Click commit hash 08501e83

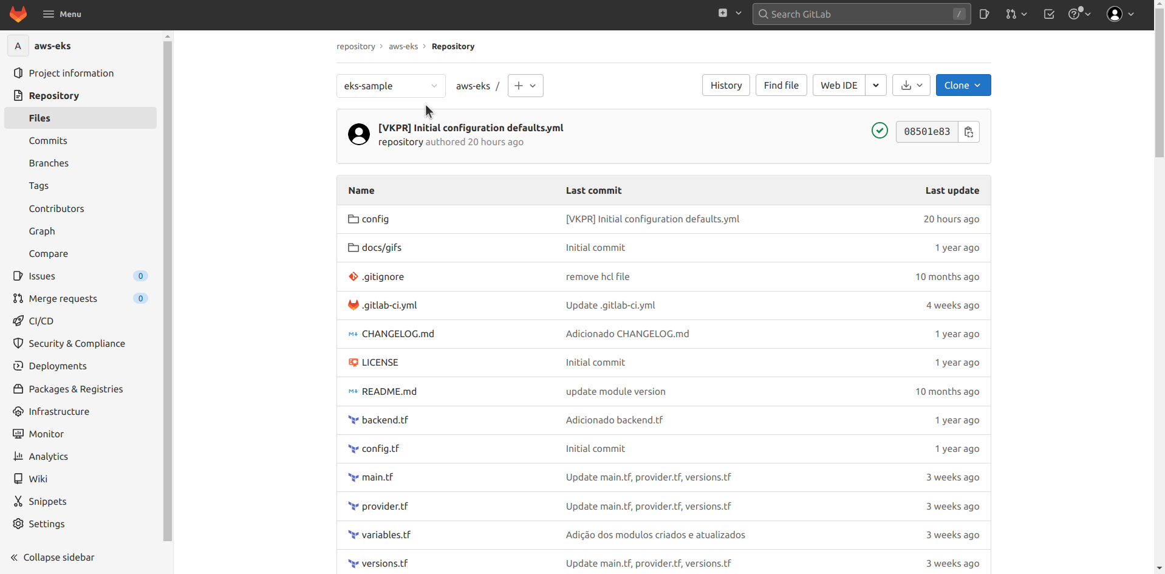(x=927, y=132)
